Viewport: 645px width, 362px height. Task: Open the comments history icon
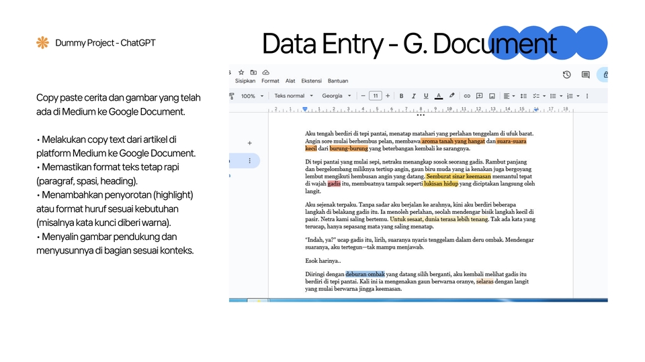point(585,74)
